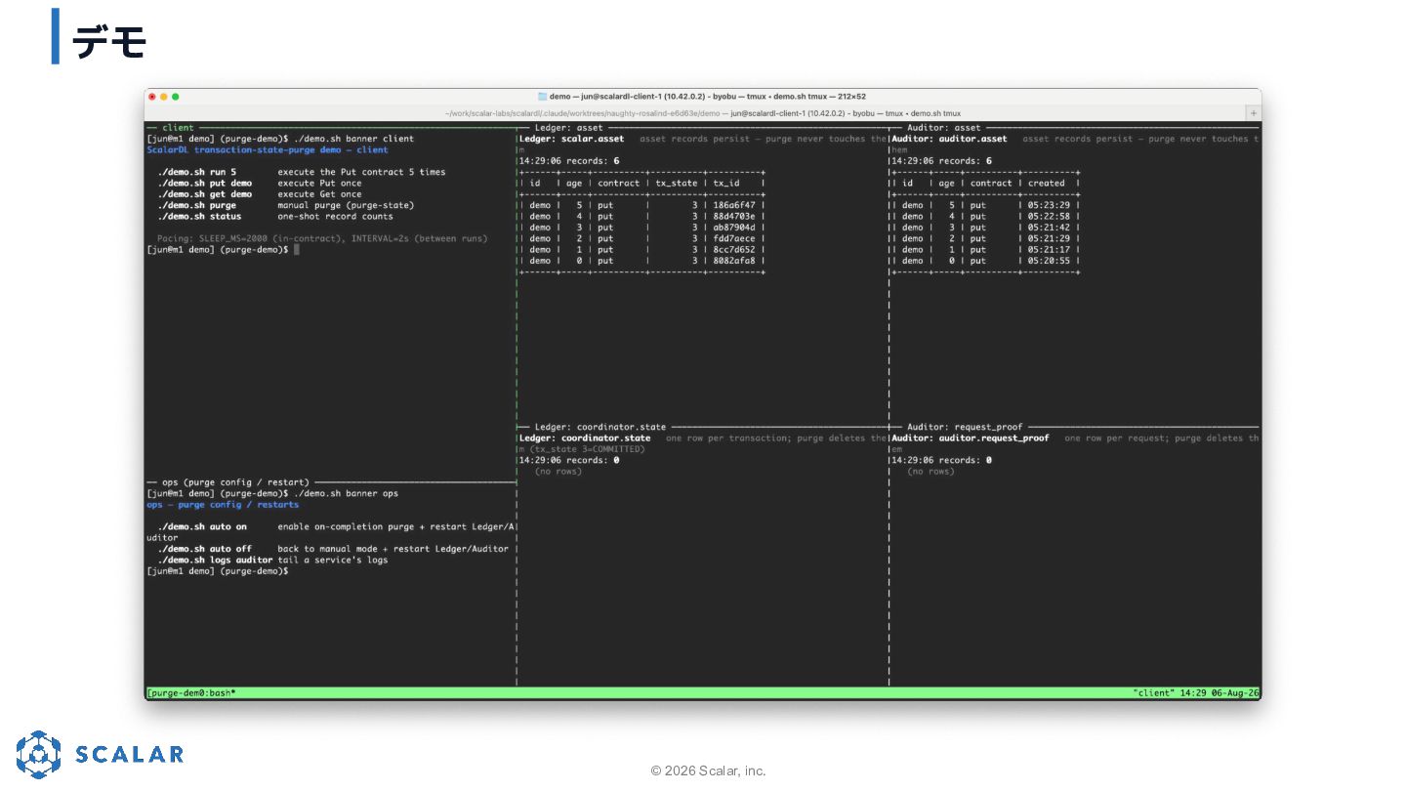Click the created column header in Auditor table
The image size is (1406, 791).
point(1047,183)
